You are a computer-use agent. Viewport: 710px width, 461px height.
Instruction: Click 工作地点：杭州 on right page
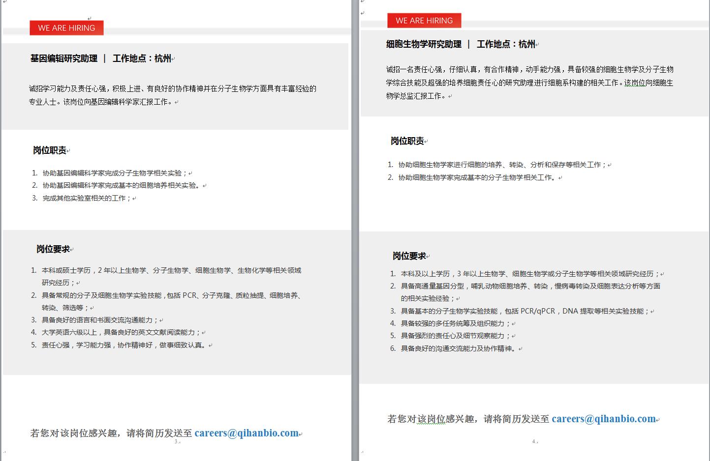click(506, 44)
